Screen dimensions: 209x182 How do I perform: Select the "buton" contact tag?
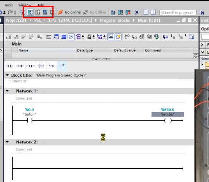(x=30, y=114)
